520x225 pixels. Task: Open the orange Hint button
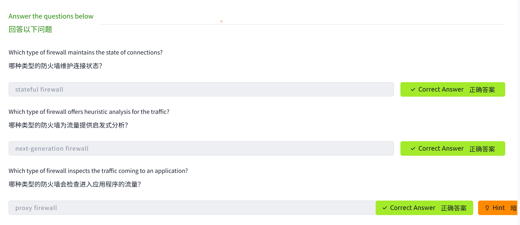pyautogui.click(x=498, y=208)
